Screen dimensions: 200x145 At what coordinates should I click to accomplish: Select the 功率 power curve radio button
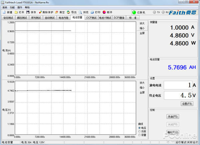[x=139, y=131]
